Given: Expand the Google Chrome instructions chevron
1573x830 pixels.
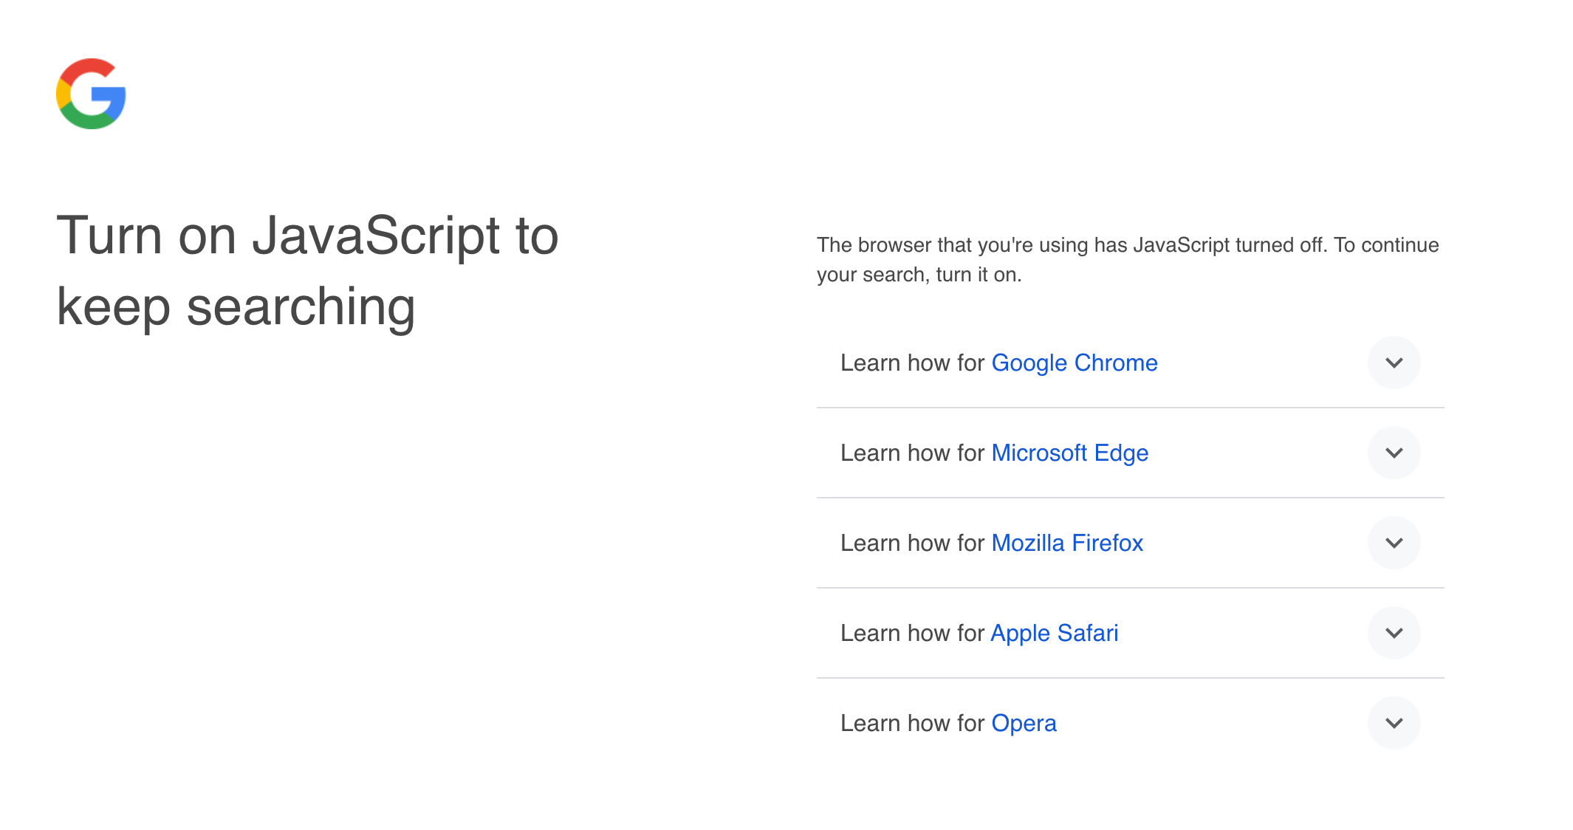Looking at the screenshot, I should pos(1394,363).
